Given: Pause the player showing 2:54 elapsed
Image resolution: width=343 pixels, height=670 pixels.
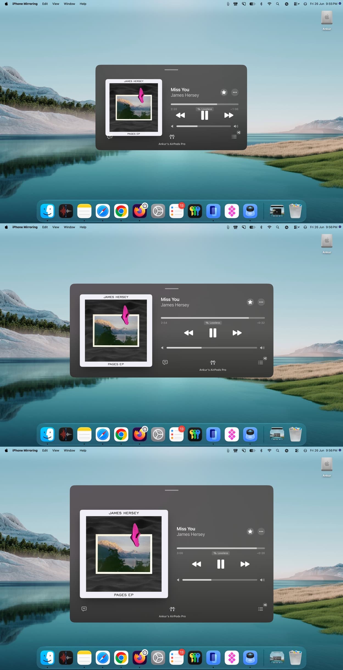Looking at the screenshot, I should (x=213, y=333).
